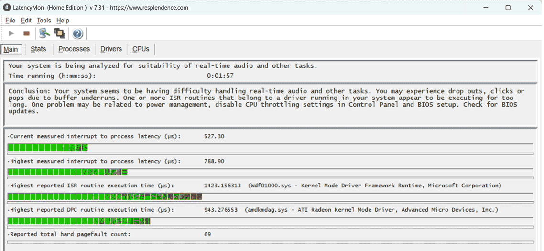The width and height of the screenshot is (544, 251).
Task: Click 'Reported total hard pagefault count' label
Action: [69, 234]
